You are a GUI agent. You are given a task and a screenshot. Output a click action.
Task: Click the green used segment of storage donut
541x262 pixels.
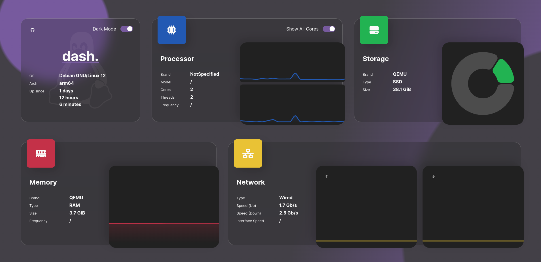[x=504, y=72]
